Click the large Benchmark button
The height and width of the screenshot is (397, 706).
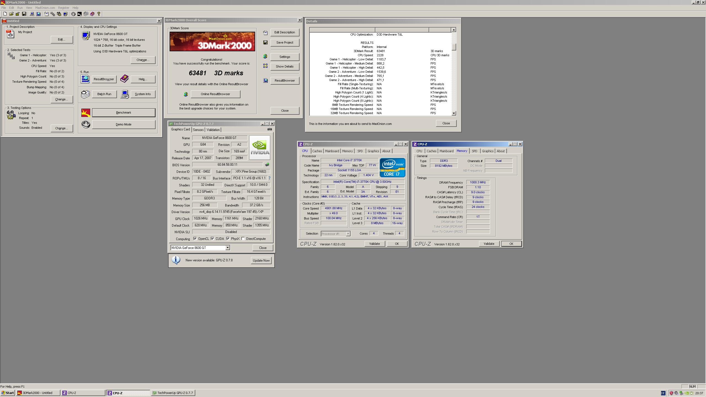point(124,112)
